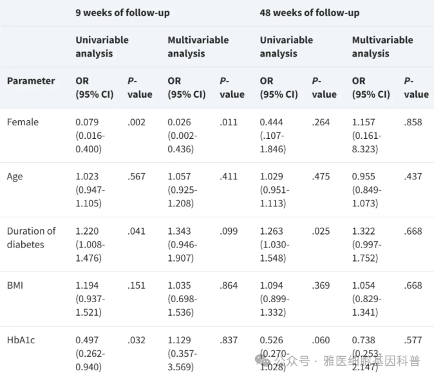Screen dimensions: 434x378
Task: Click the 雅医细胞基因科普 watermark text
Action: point(372,361)
